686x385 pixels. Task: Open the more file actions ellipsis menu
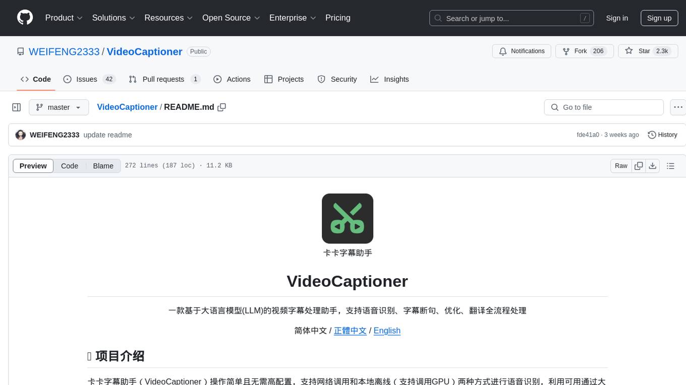[678, 107]
